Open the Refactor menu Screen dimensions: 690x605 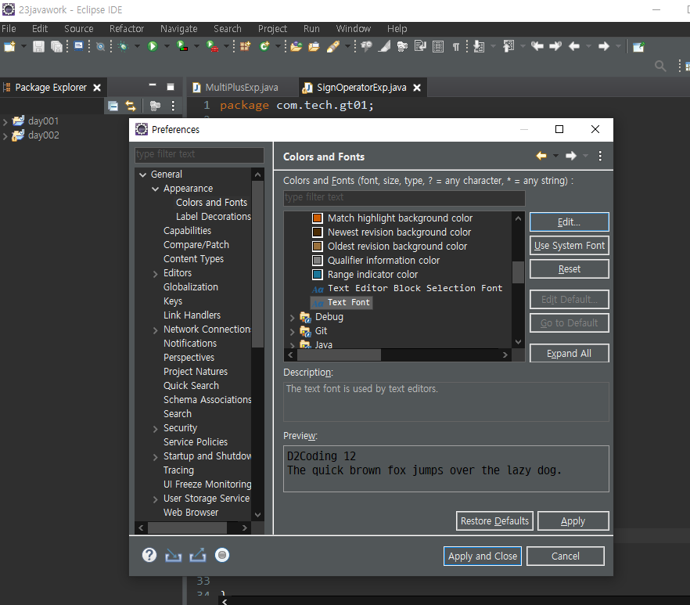point(127,29)
